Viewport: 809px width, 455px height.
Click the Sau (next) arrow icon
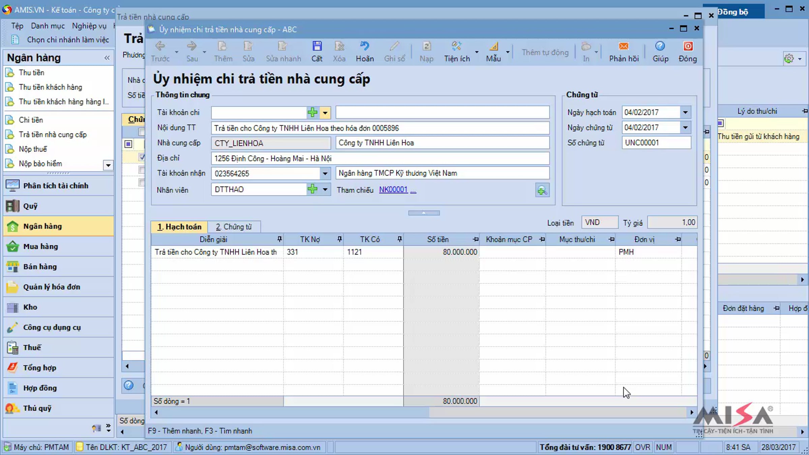pyautogui.click(x=192, y=46)
